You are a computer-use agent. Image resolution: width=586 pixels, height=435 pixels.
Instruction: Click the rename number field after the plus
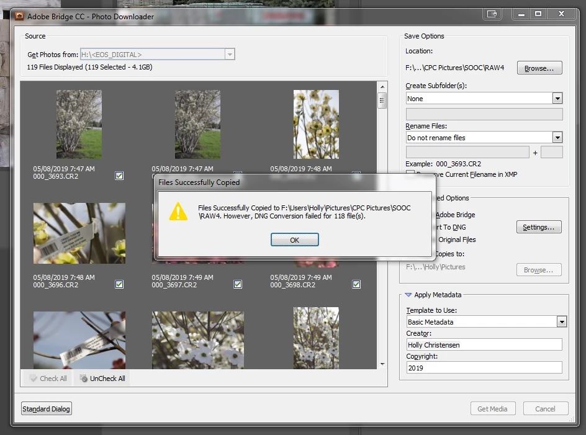(552, 152)
